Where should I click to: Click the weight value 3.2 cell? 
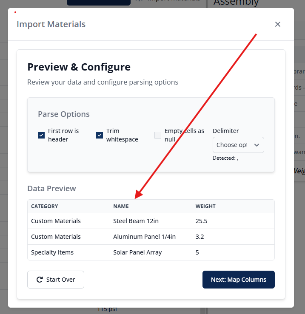click(200, 237)
